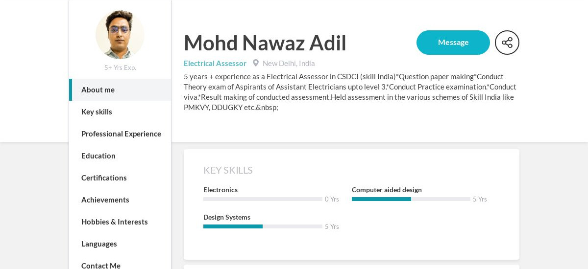Viewport: 588px width, 269px height.
Task: Open Contact Me section
Action: tap(120, 264)
